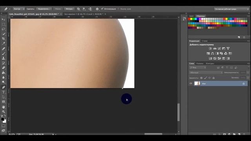Toggle Quick Mask mode

point(3,126)
